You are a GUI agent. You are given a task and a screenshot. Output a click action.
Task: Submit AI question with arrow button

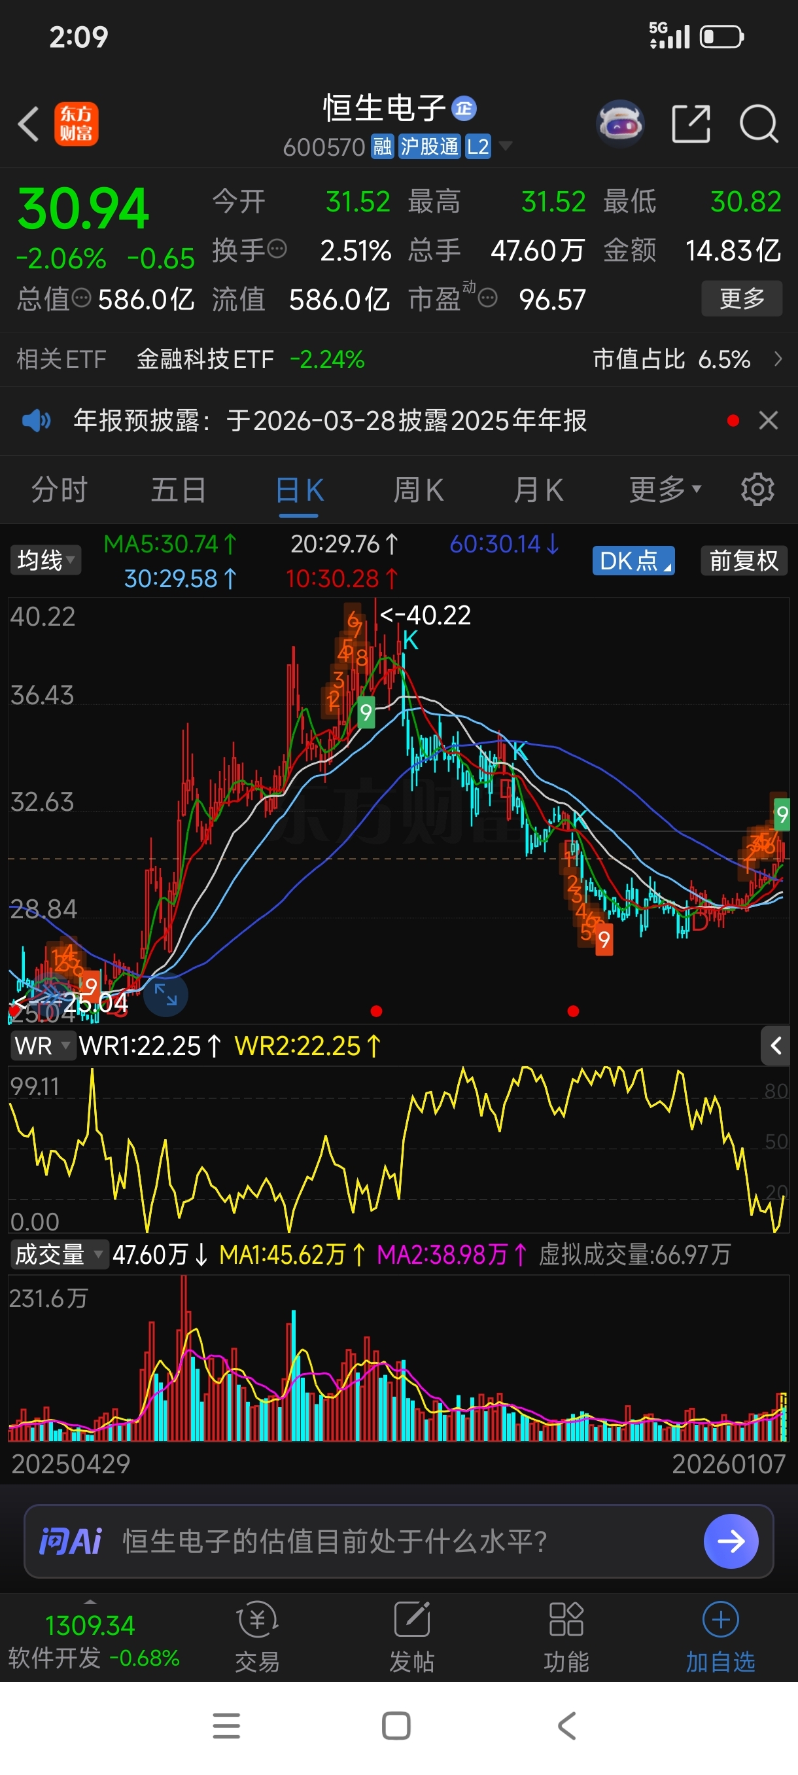(731, 1541)
